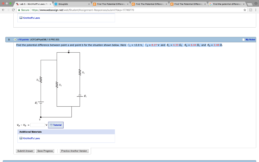Click the Kirchhoff's Laws book icon at page top
259x162 pixels.
(x=20, y=18)
